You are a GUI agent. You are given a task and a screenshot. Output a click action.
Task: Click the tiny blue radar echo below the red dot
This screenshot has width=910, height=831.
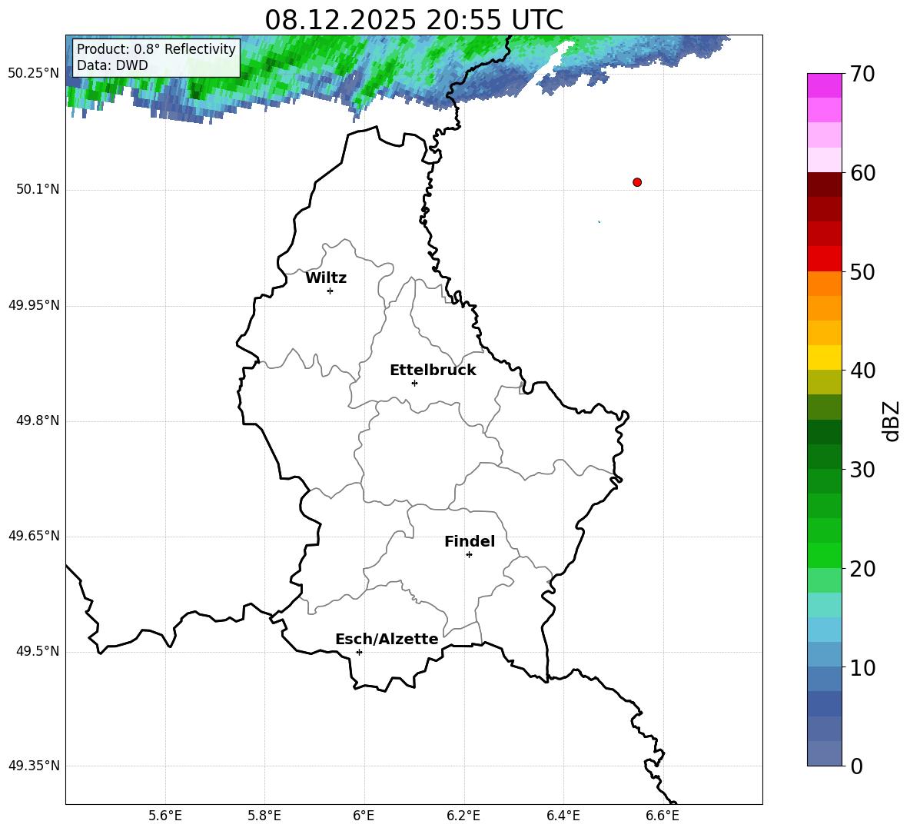pos(599,221)
